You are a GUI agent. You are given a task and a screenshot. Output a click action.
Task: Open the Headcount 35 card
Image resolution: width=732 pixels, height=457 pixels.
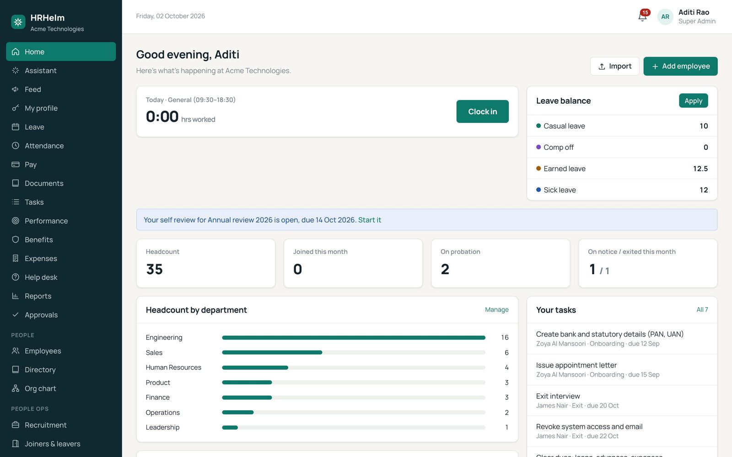coord(206,263)
